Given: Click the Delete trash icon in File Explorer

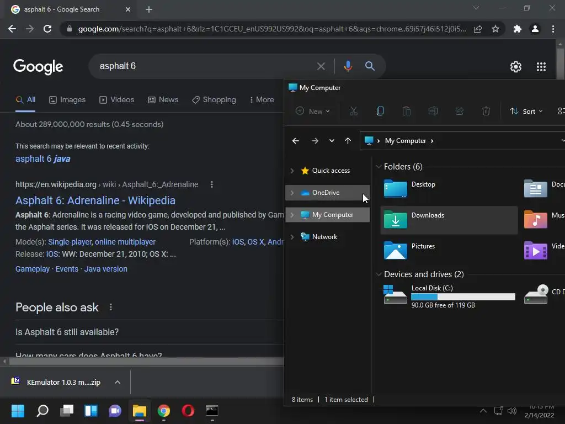Looking at the screenshot, I should pyautogui.click(x=486, y=111).
